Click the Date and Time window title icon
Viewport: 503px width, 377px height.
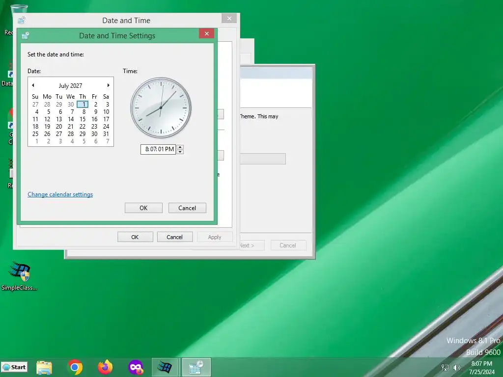point(22,20)
